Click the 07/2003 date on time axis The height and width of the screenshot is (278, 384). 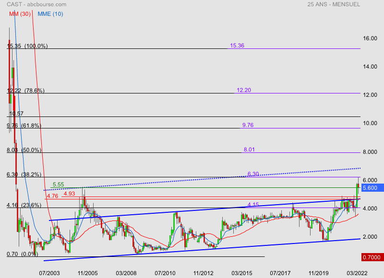tap(48, 273)
